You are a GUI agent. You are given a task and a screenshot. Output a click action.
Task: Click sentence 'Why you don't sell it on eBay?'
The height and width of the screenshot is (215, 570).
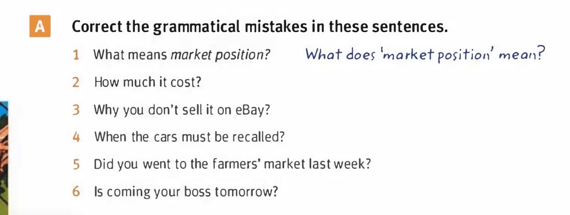click(182, 110)
